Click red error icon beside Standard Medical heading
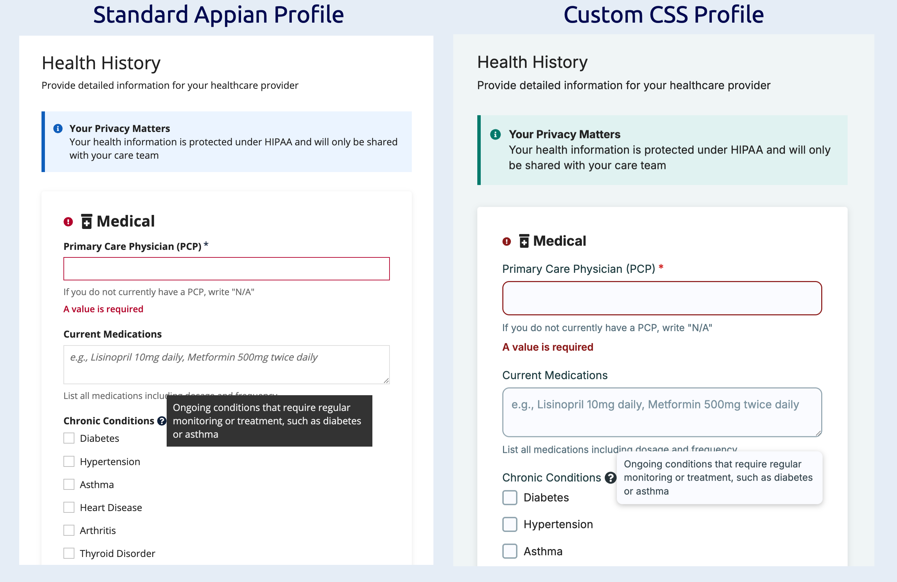 click(x=68, y=221)
